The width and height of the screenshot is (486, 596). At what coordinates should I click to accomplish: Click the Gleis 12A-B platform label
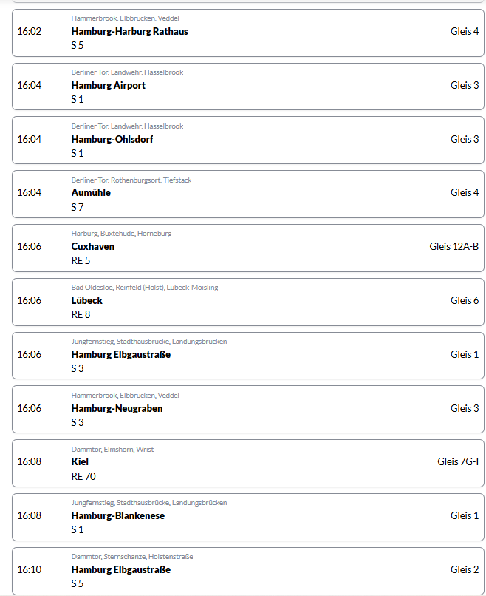pyautogui.click(x=454, y=246)
